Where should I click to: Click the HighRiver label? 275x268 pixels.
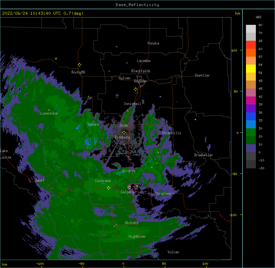tap(137, 236)
